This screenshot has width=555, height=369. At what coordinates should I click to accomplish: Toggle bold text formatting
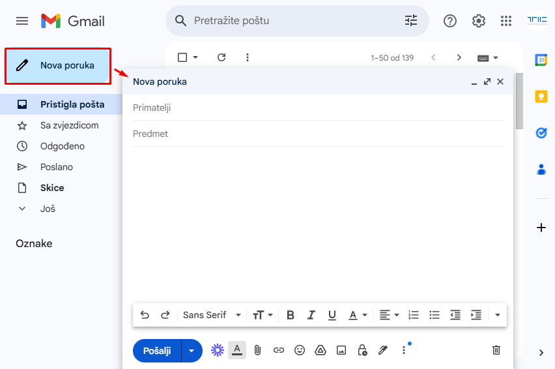[x=291, y=315]
